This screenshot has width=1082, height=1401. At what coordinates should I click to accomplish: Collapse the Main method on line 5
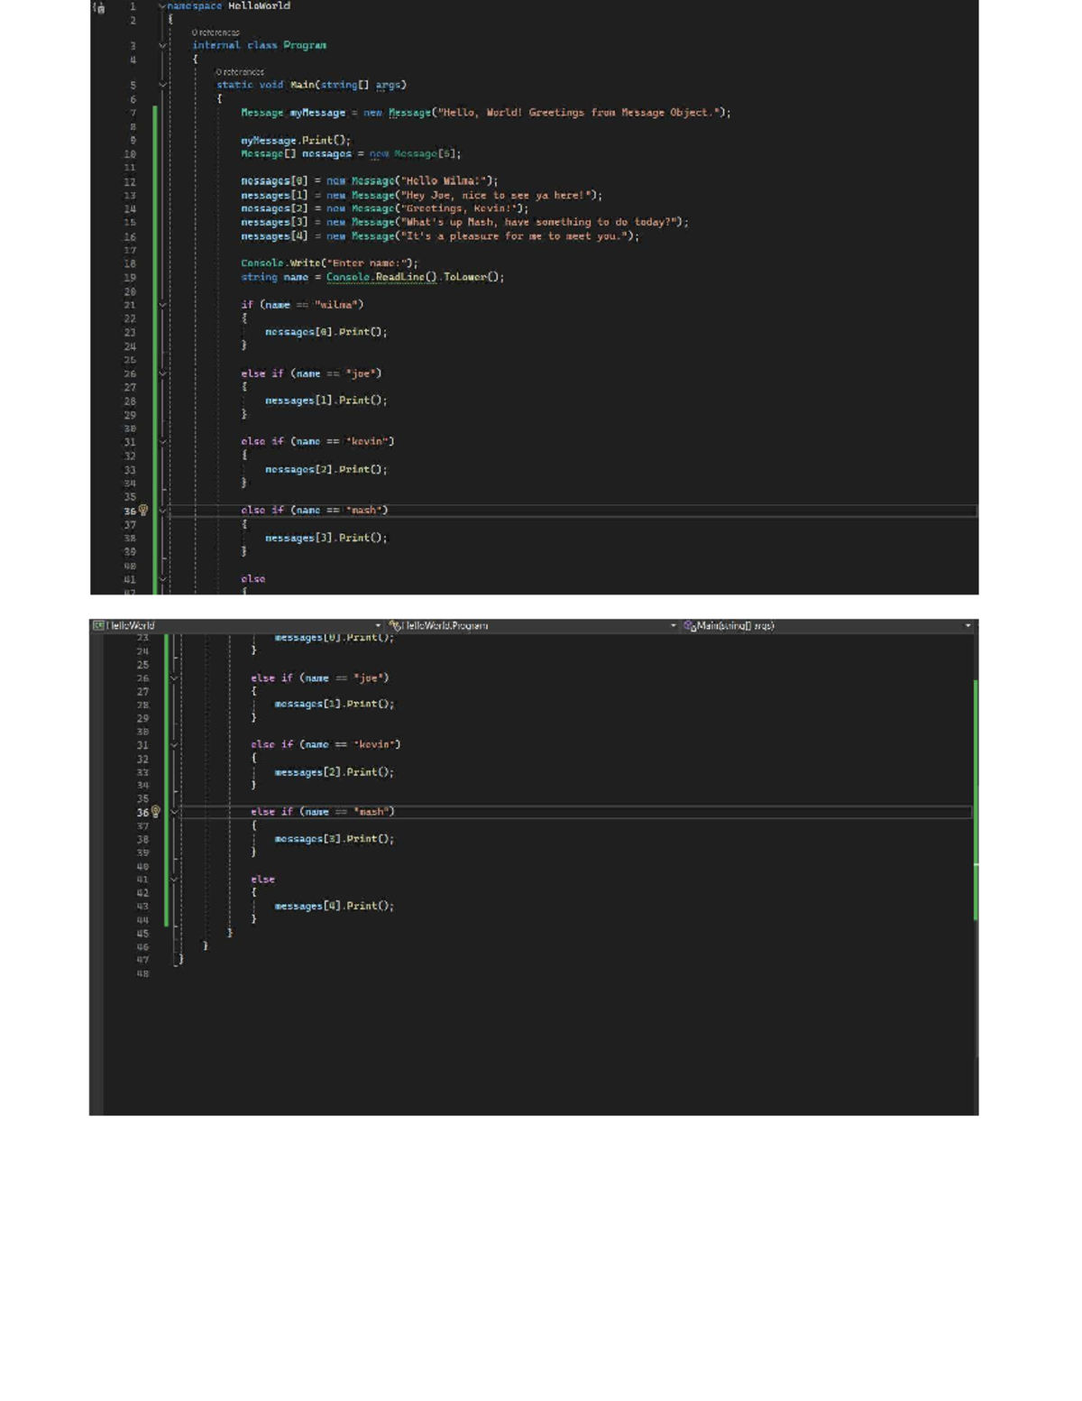[x=162, y=84]
